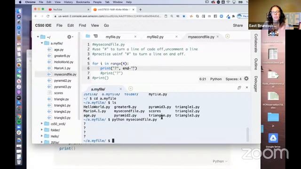Open the Python language mode selector
Image resolution: width=301 pixels, height=169 pixels.
tap(216, 79)
